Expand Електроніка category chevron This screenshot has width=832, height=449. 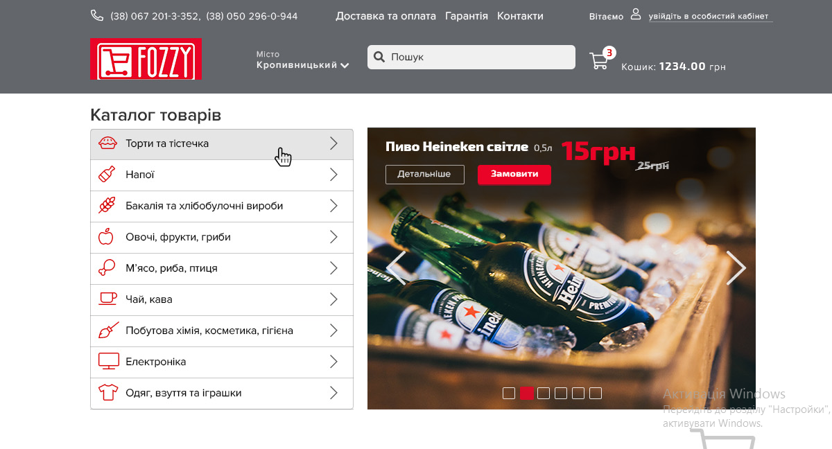(x=333, y=362)
